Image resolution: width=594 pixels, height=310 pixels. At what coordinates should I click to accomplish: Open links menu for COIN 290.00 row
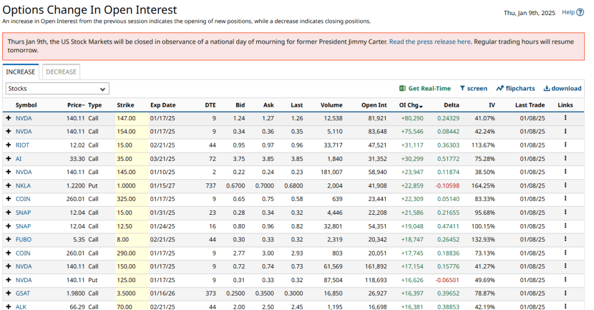[x=565, y=253]
